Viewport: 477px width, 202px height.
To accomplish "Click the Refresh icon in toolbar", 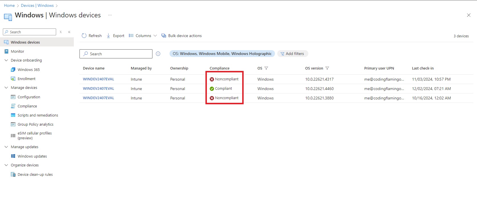I will click(84, 36).
